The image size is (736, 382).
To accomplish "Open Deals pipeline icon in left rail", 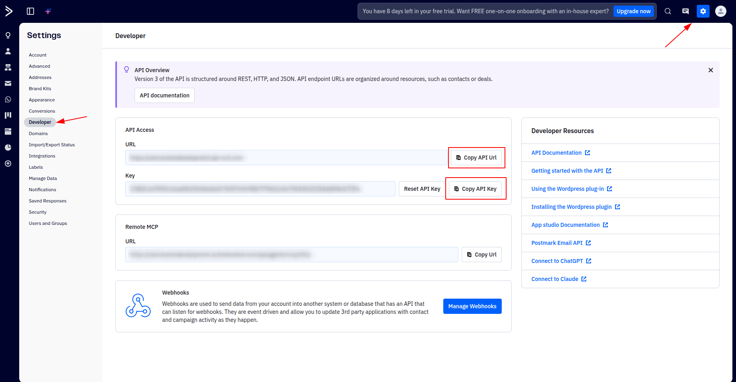I will tap(8, 115).
